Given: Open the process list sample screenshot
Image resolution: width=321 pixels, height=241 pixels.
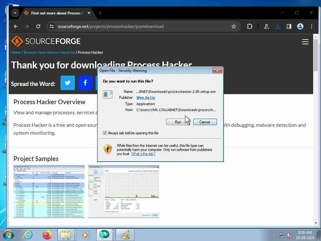Looking at the screenshot, I should pos(49,191).
